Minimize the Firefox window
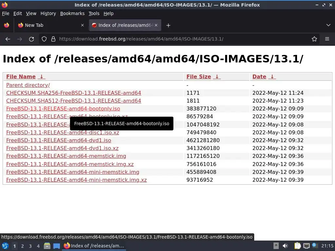Image resolution: width=335 pixels, height=251 pixels. (x=317, y=5)
